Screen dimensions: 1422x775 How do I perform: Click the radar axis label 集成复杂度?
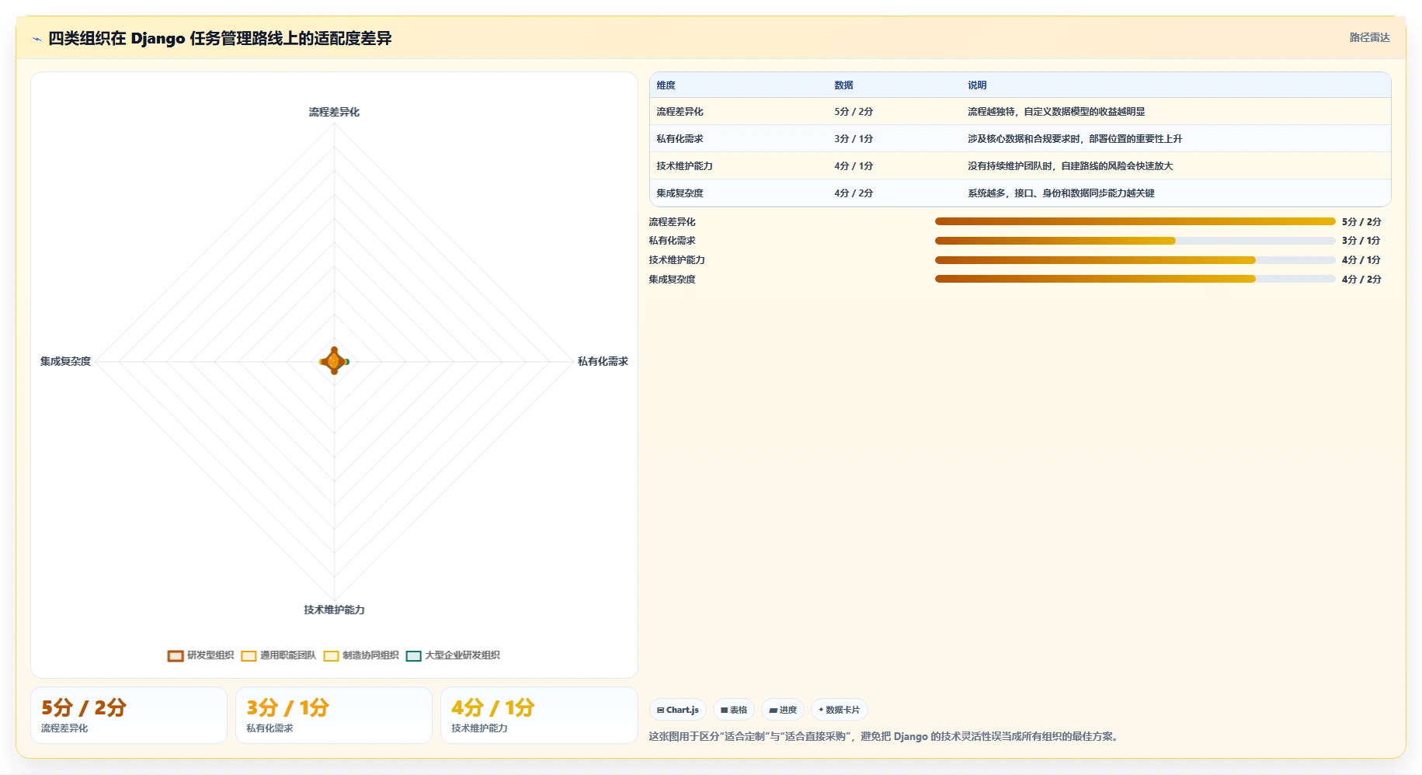point(65,361)
